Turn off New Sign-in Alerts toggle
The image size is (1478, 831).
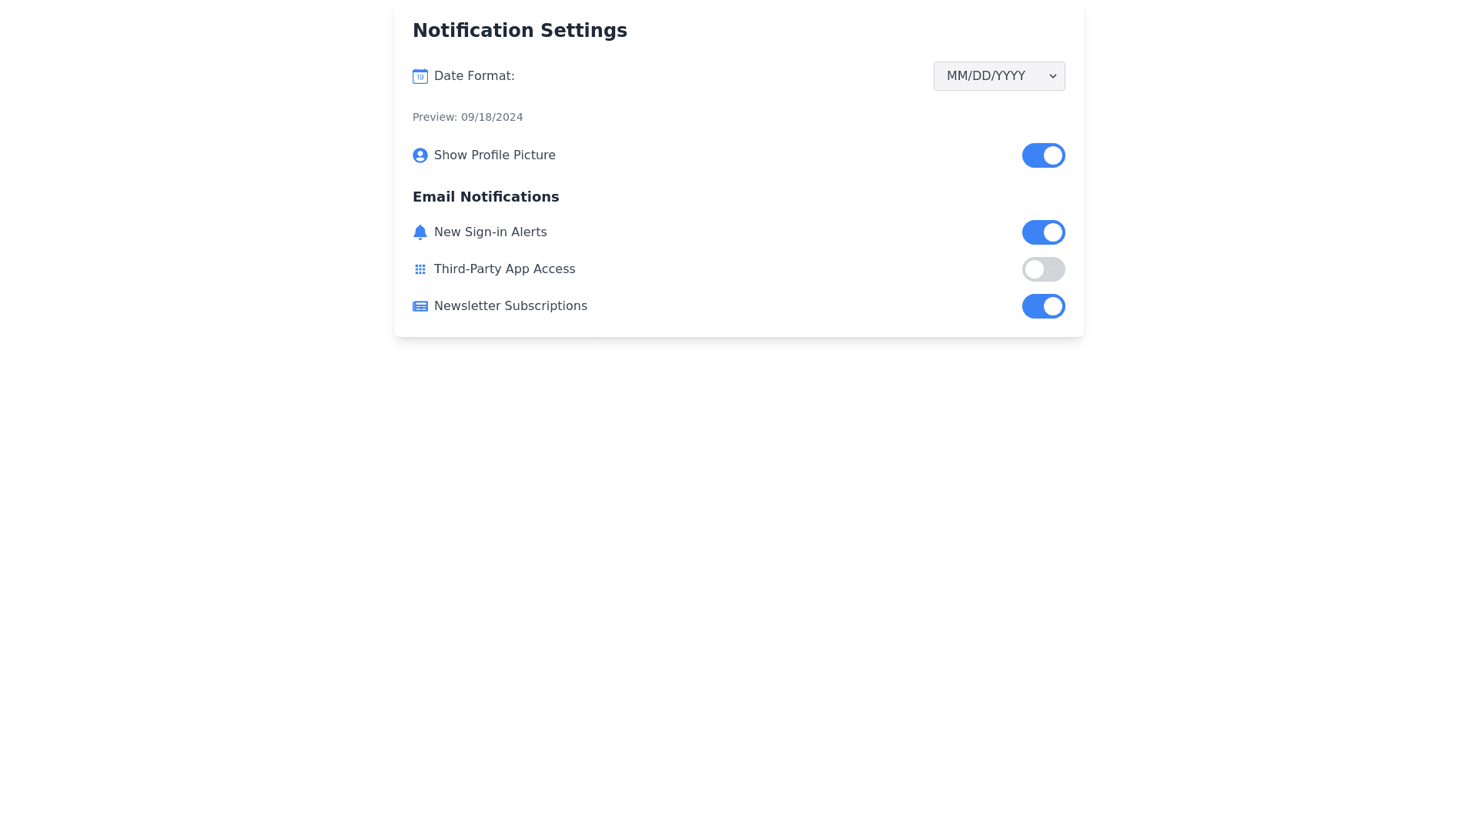[1043, 232]
